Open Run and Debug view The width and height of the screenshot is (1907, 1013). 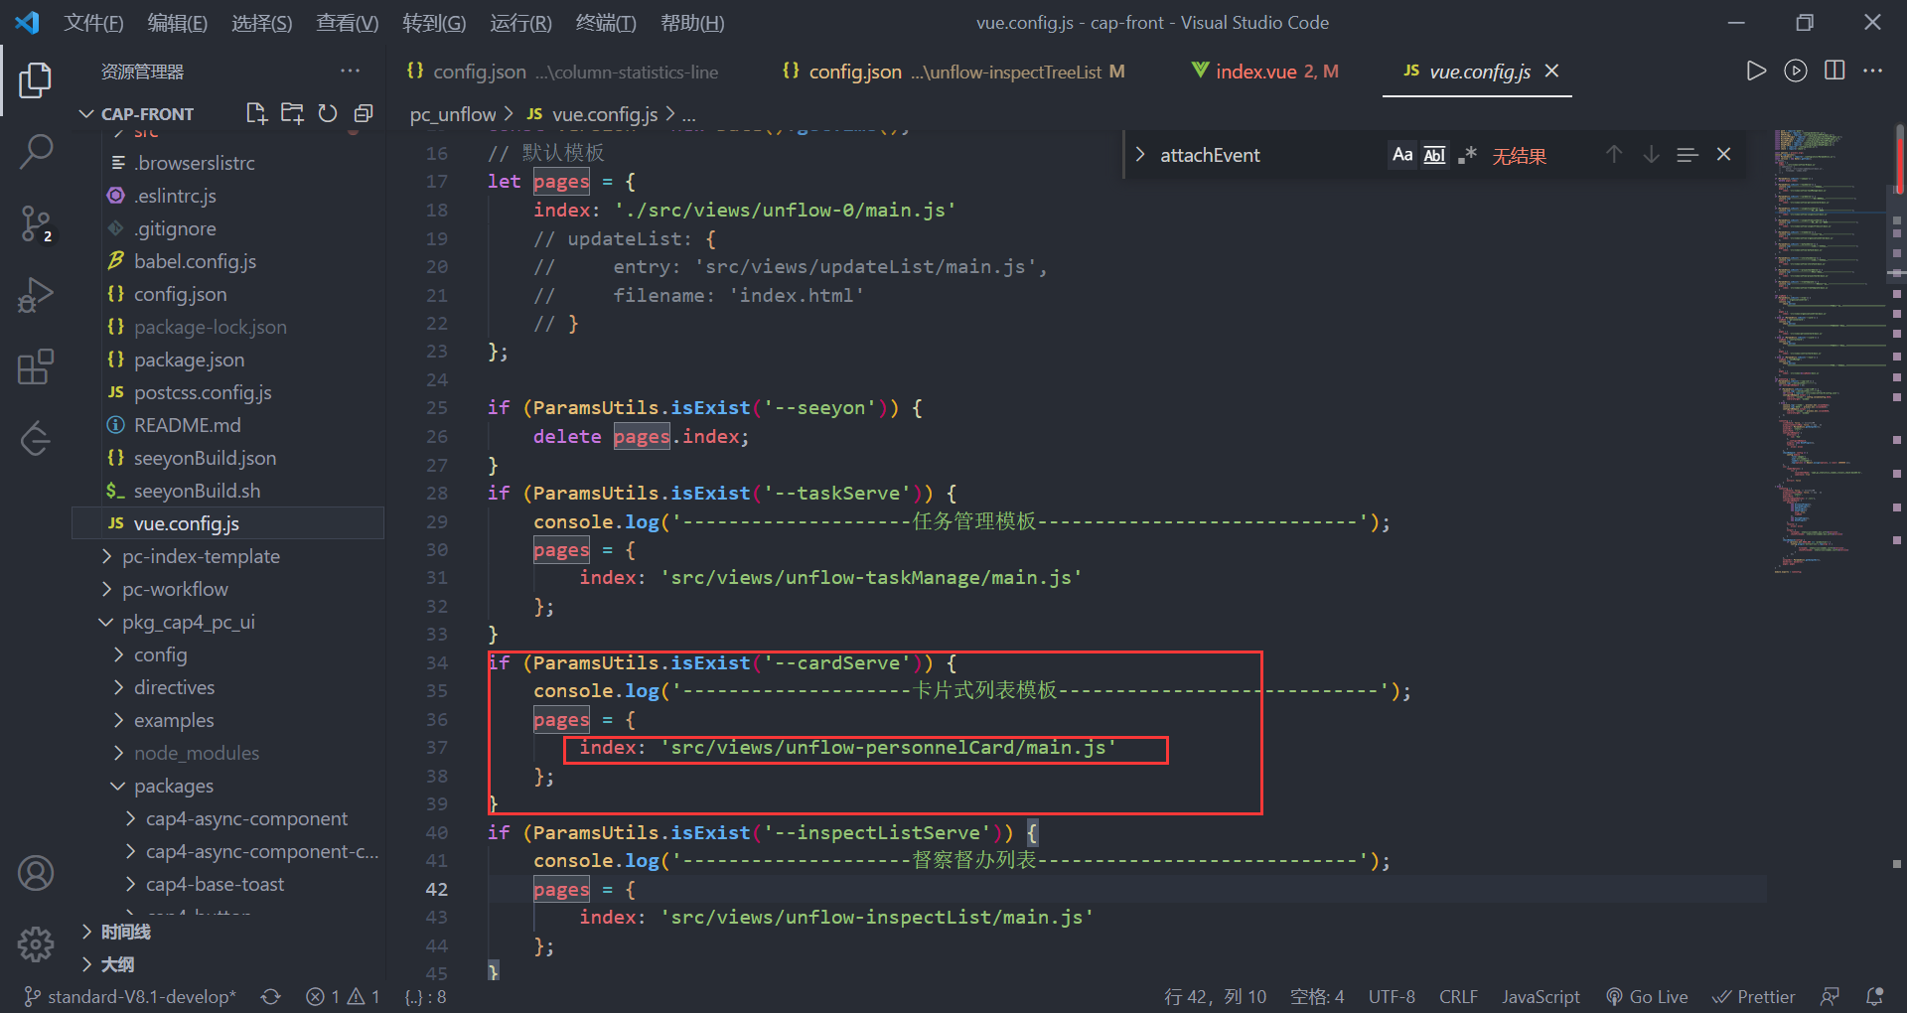(x=36, y=295)
